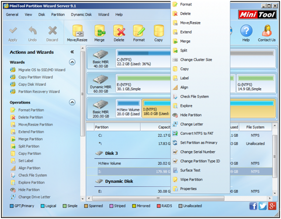The width and height of the screenshot is (281, 219).
Task: Click the File System column header
Action: click(255, 127)
